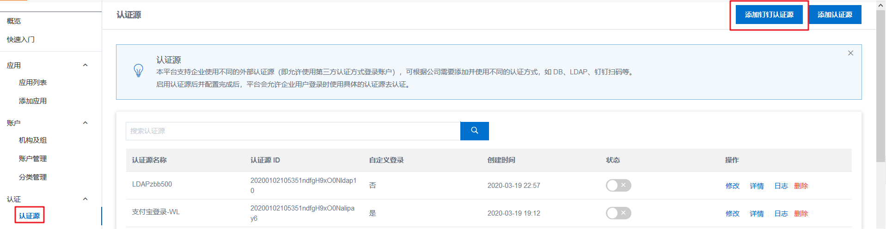Click the 搜索认证源 search field
Viewport: 886px width, 229px height.
pyautogui.click(x=293, y=131)
